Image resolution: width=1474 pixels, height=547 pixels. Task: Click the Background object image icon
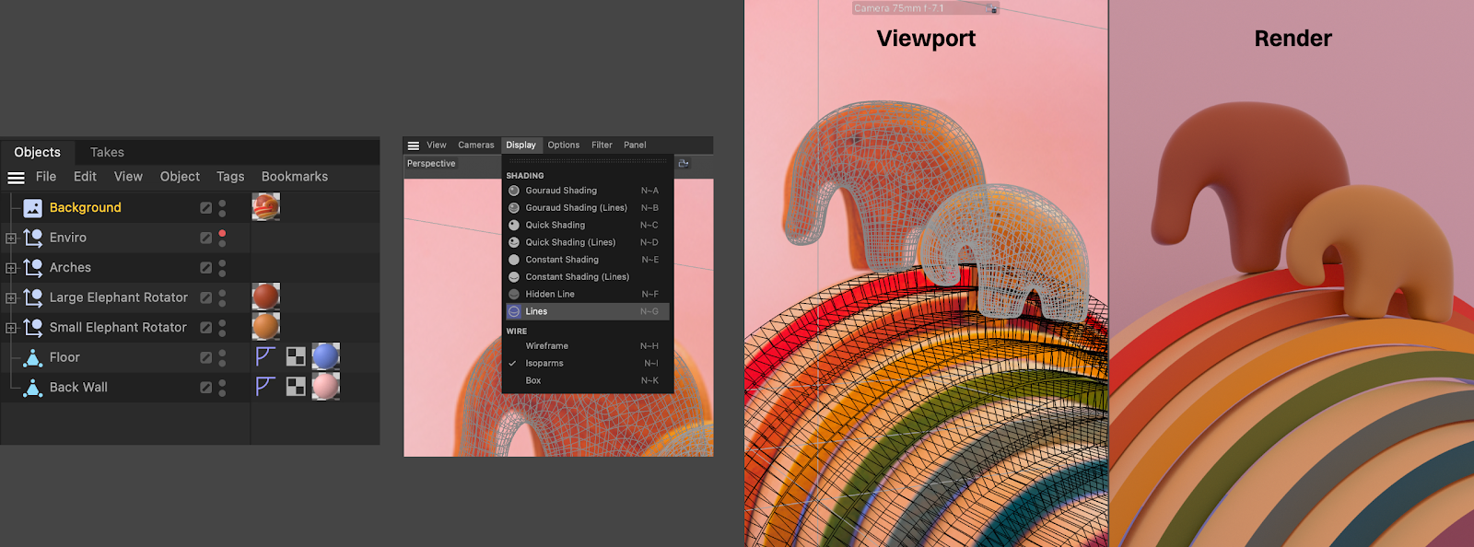32,208
